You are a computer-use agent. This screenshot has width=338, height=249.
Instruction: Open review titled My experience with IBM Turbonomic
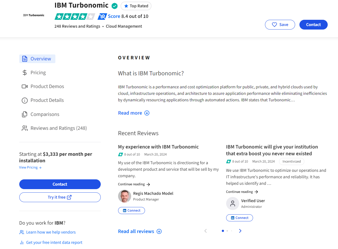158,147
